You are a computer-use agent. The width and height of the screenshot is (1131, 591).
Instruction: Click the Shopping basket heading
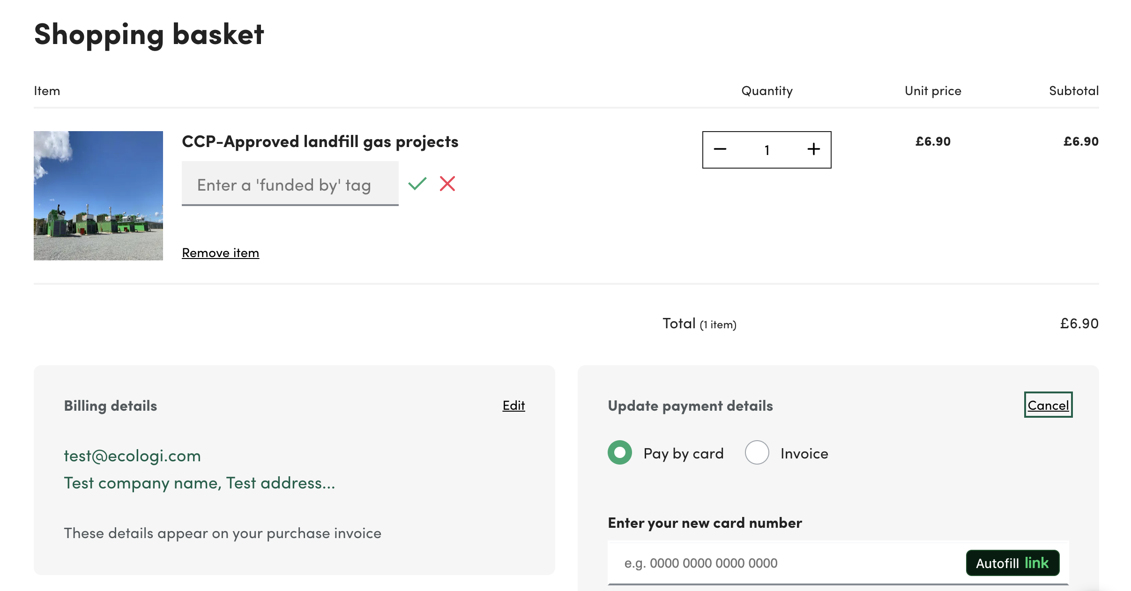point(149,35)
